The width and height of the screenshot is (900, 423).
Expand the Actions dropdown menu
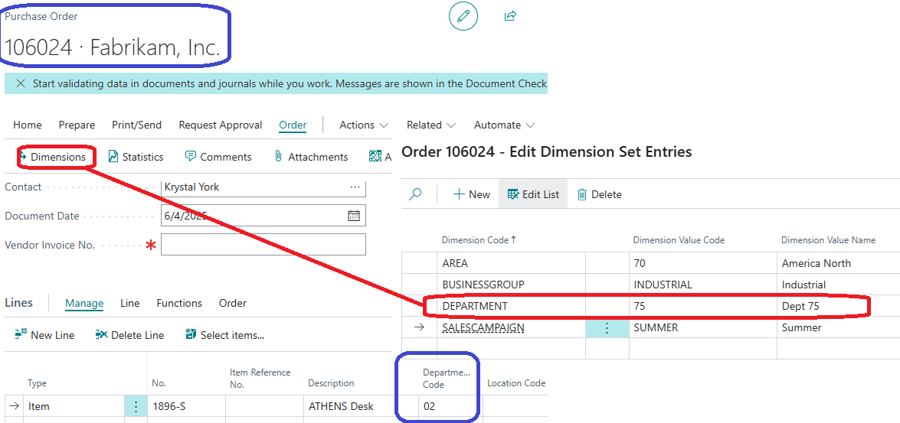pos(364,125)
